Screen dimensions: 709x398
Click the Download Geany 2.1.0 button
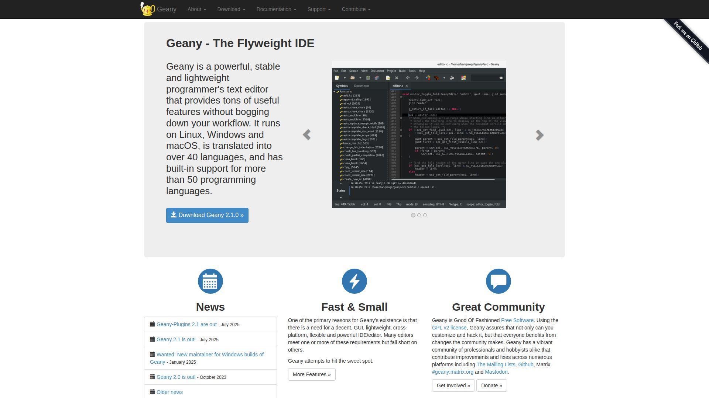[207, 215]
